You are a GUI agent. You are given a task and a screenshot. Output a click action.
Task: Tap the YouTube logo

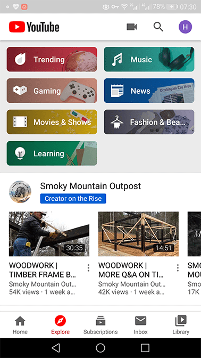coord(34,27)
